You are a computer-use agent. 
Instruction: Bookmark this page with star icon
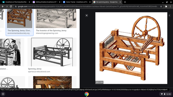[161, 6]
